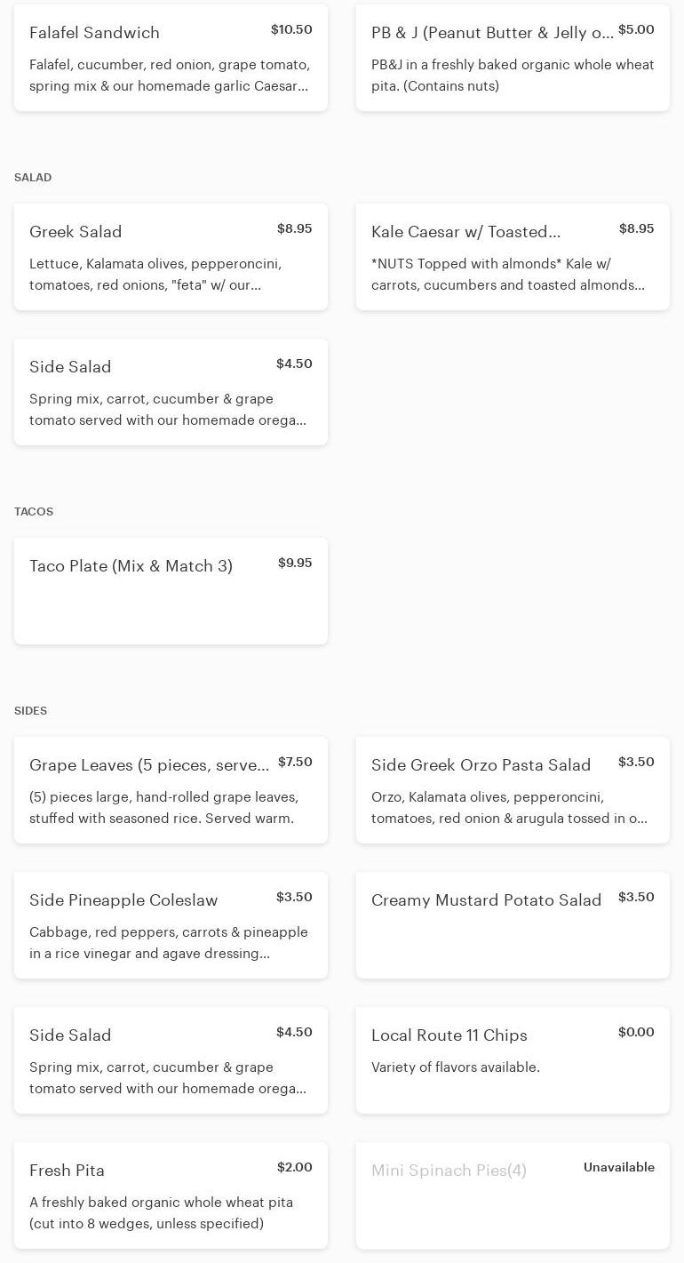Choose the Fresh Pita item
The height and width of the screenshot is (1263, 684).
pyautogui.click(x=171, y=1195)
